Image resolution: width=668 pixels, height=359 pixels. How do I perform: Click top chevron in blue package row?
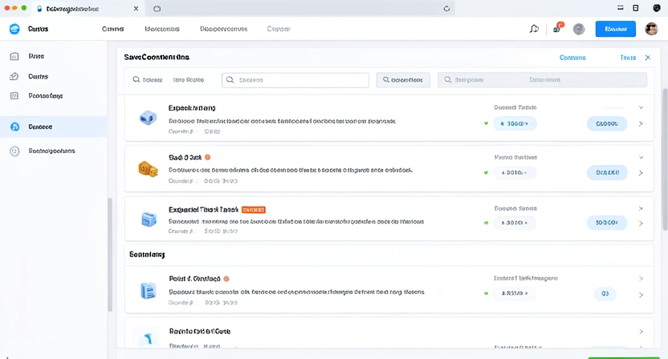pos(641,209)
